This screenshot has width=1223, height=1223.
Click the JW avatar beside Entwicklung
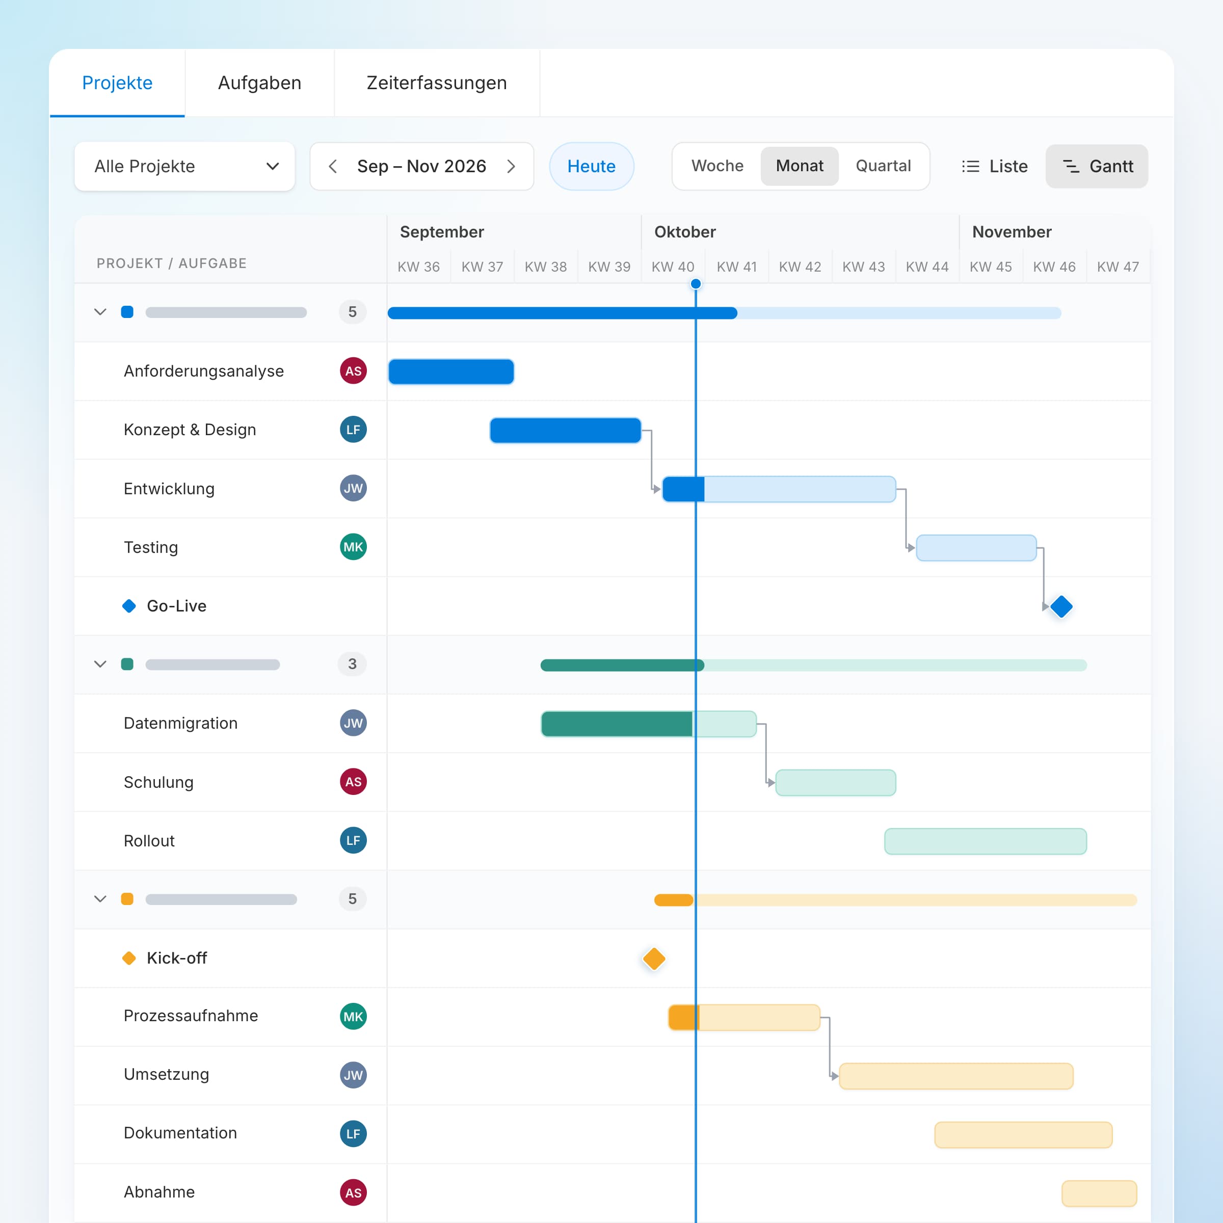(353, 488)
